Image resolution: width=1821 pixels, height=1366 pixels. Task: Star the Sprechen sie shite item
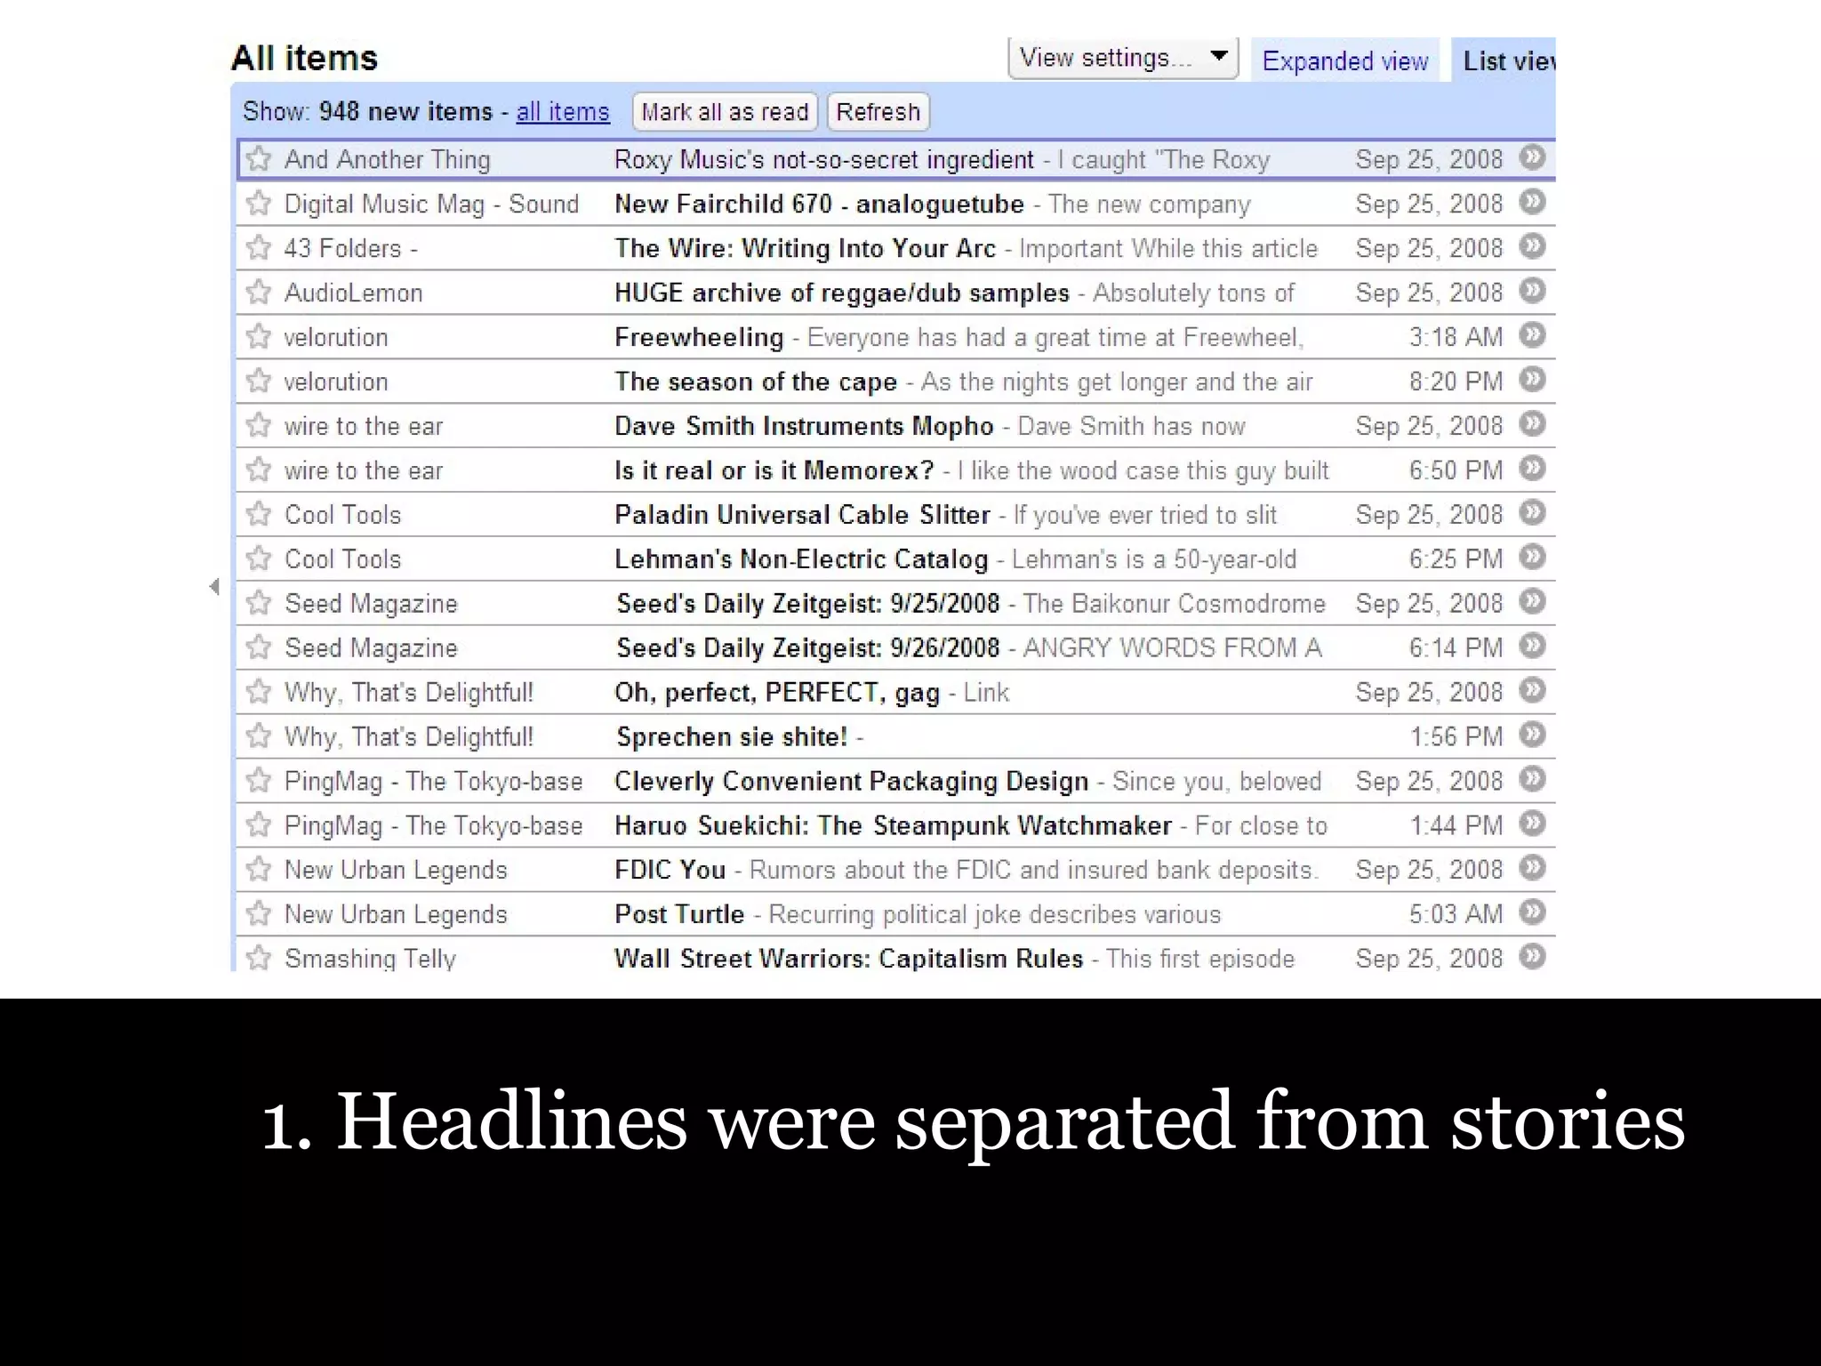(x=259, y=736)
